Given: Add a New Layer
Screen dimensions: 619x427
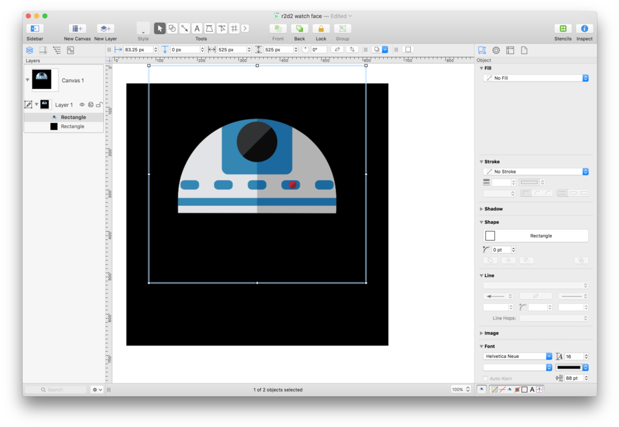Looking at the screenshot, I should 106,29.
